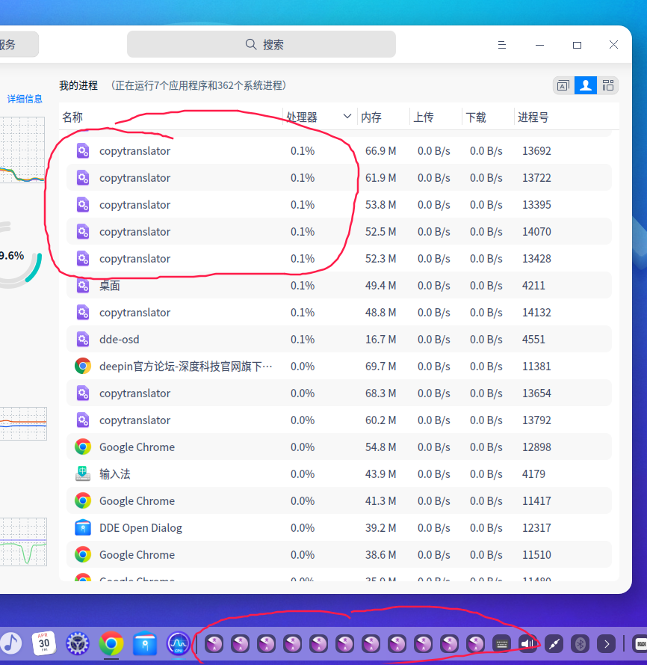This screenshot has width=647, height=665.
Task: Select Google Chrome process PID 11417
Action: click(x=339, y=501)
